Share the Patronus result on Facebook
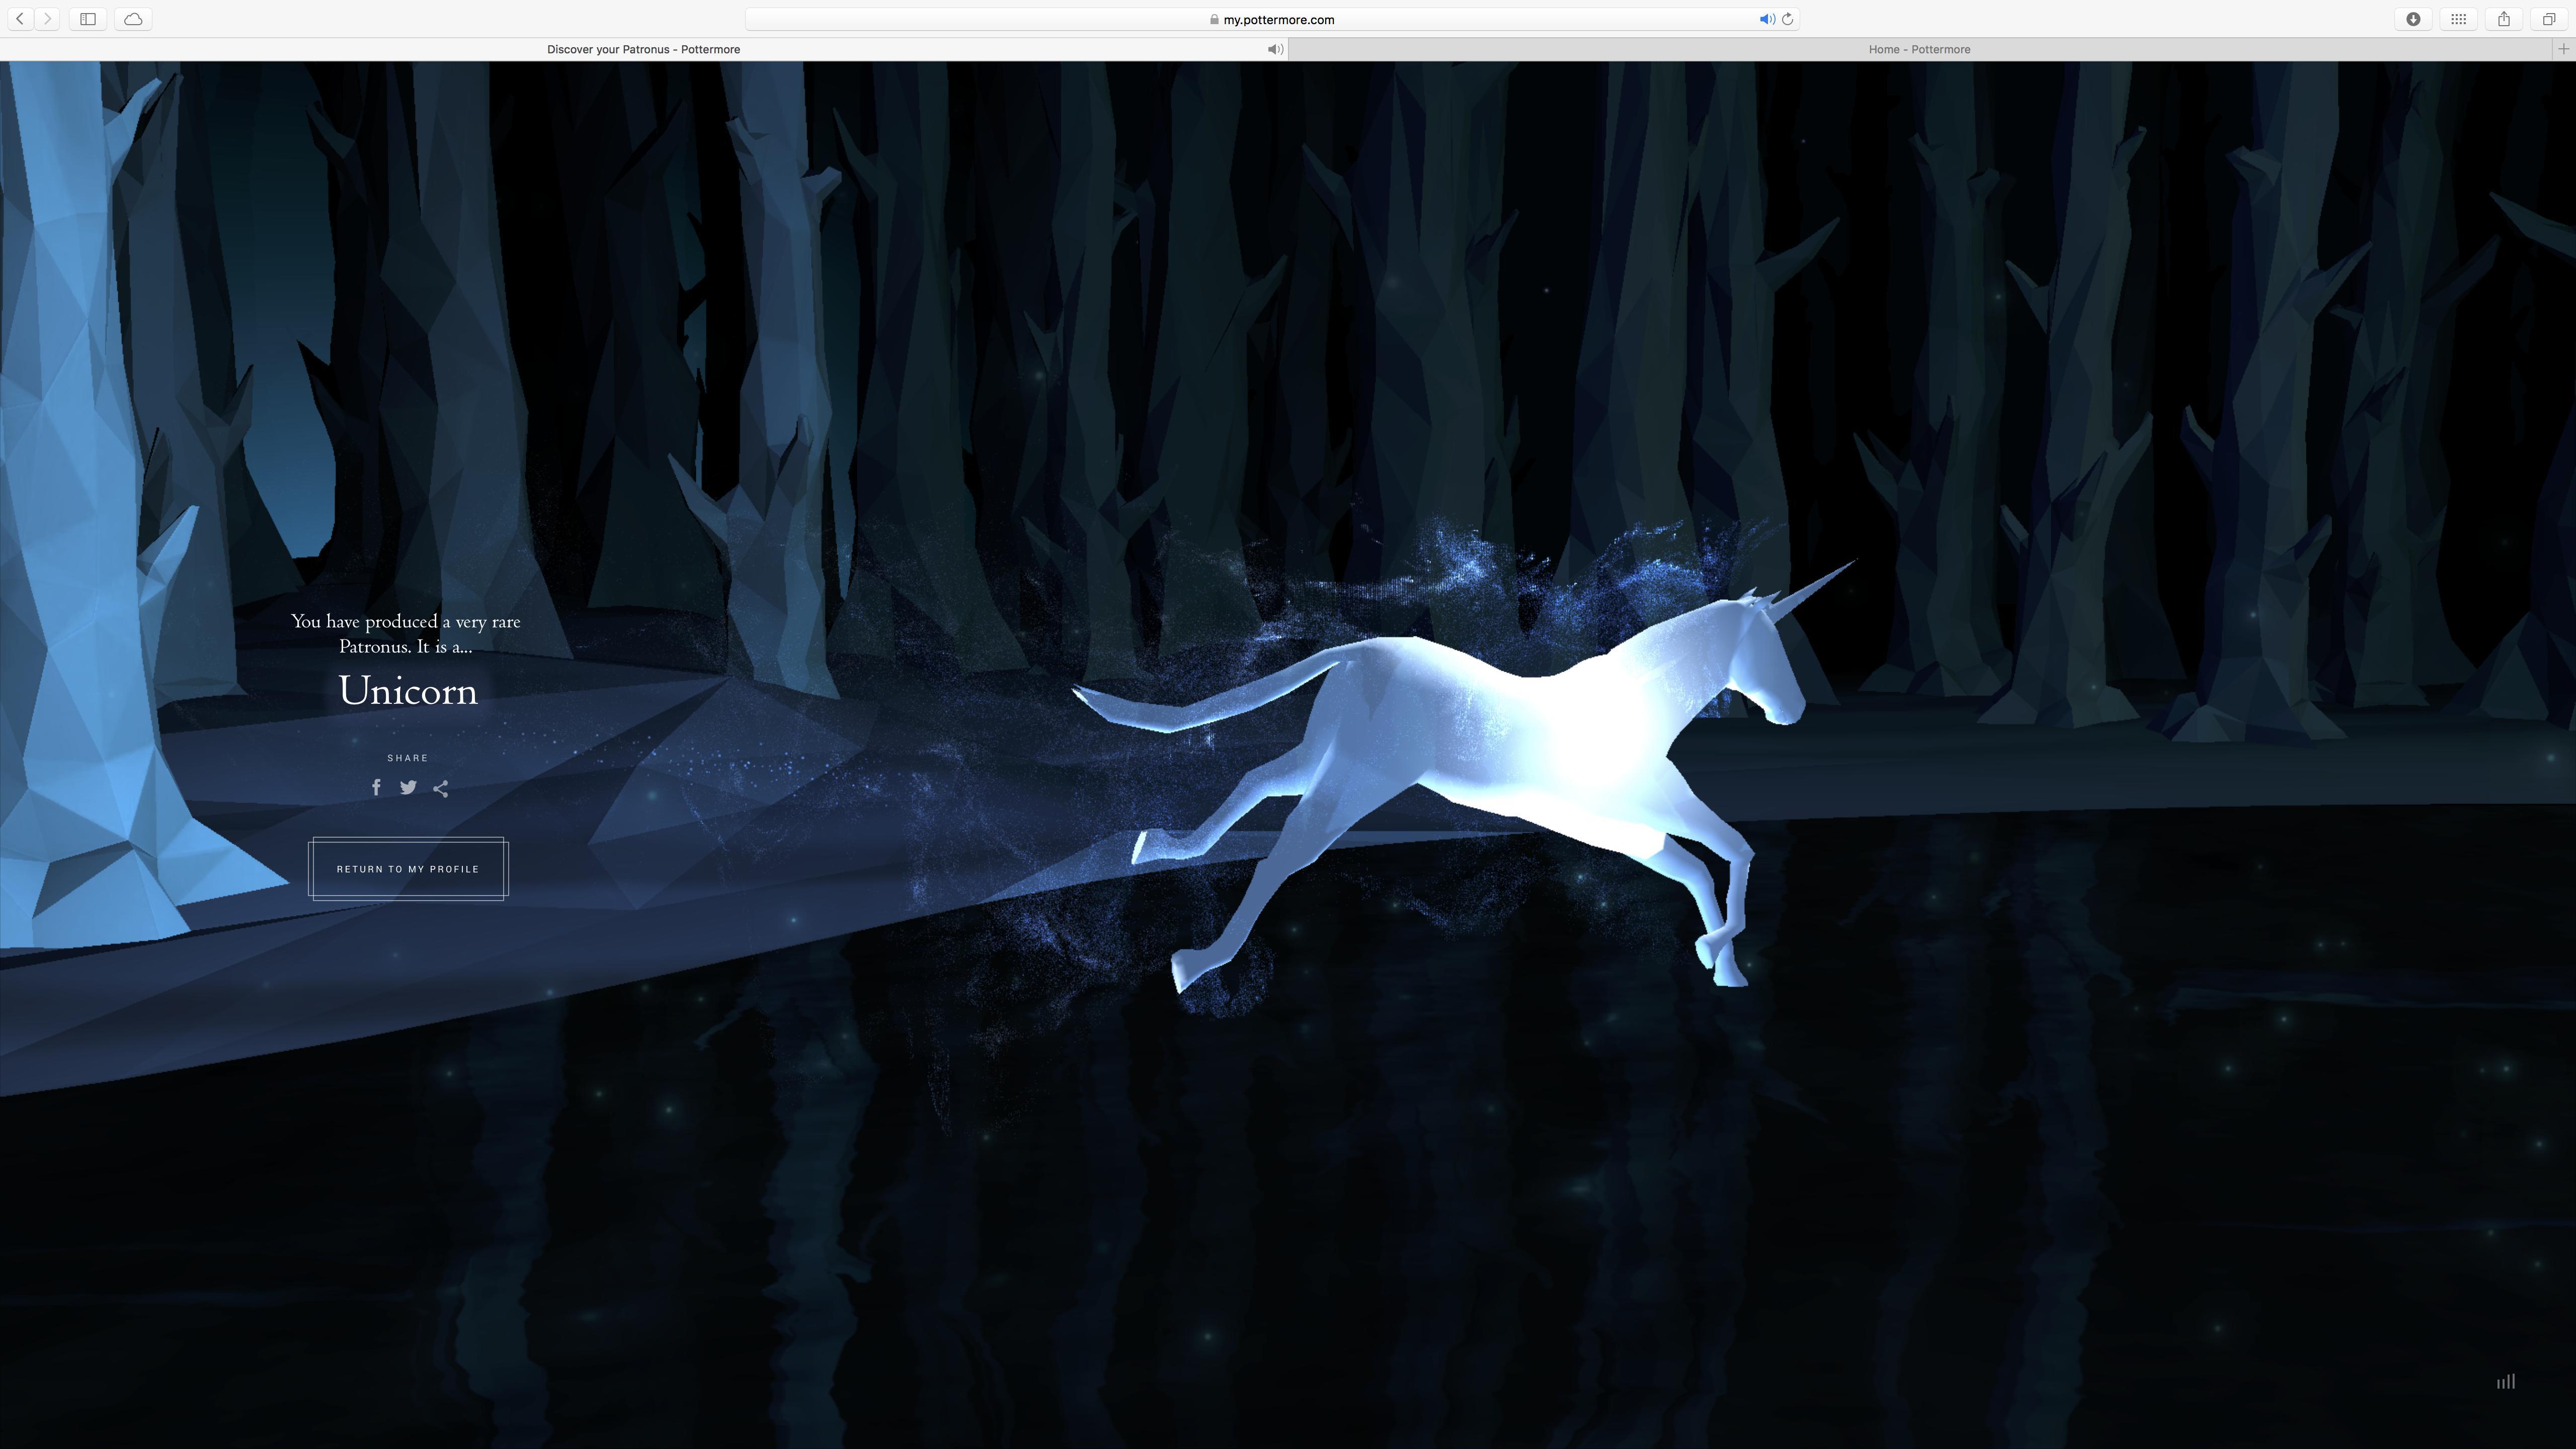The height and width of the screenshot is (1449, 2576). click(x=377, y=788)
